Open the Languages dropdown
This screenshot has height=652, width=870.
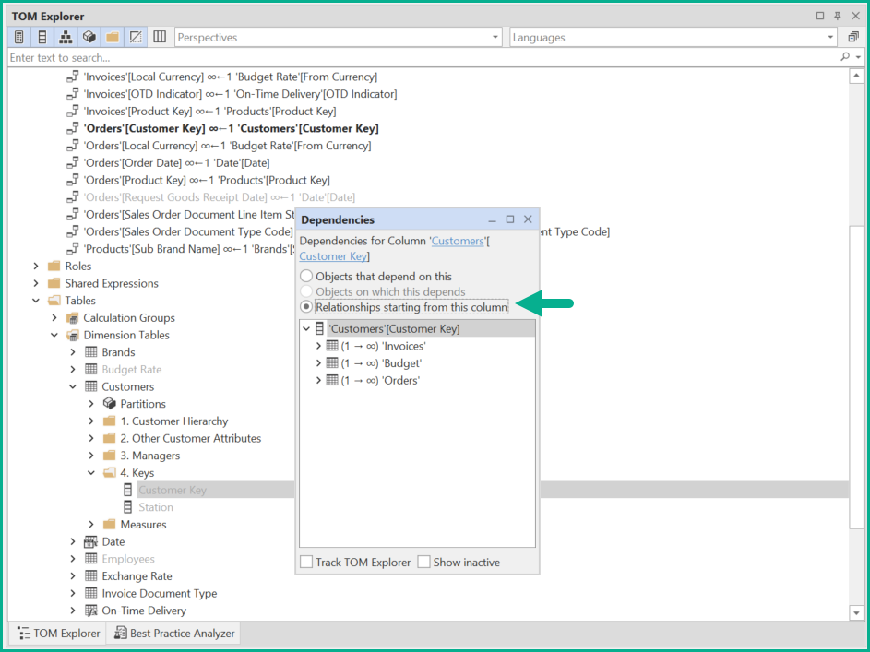[x=828, y=37]
